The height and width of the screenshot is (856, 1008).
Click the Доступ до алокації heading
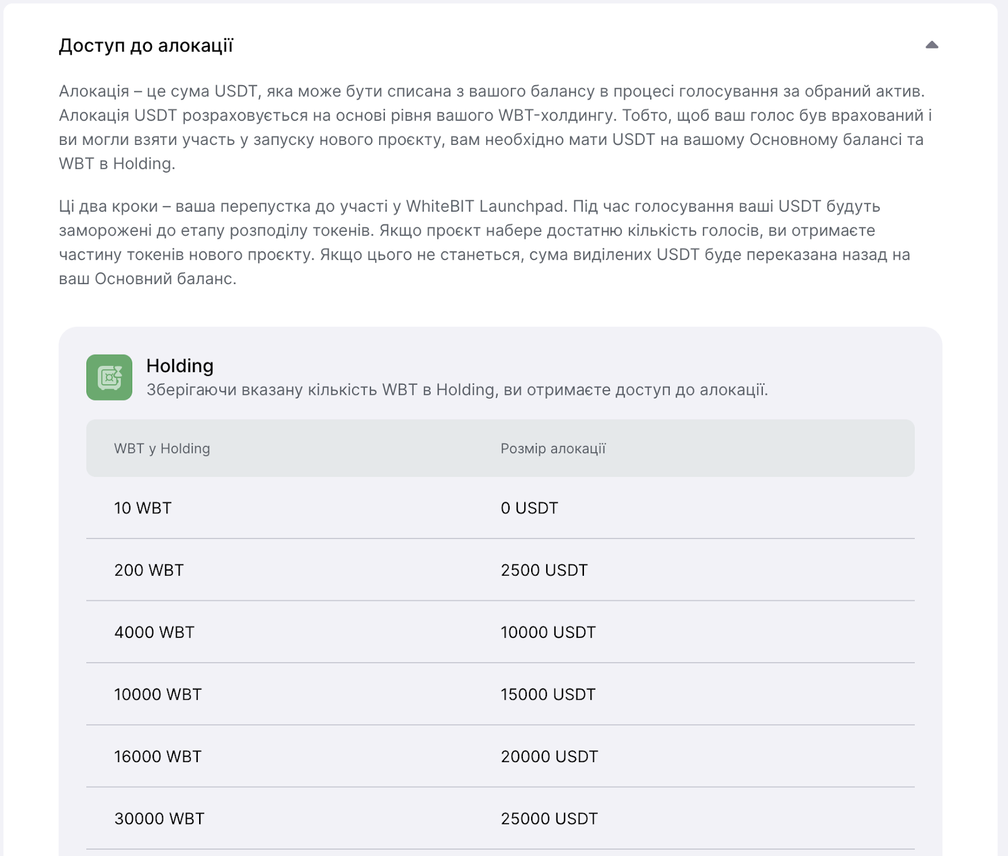(146, 45)
